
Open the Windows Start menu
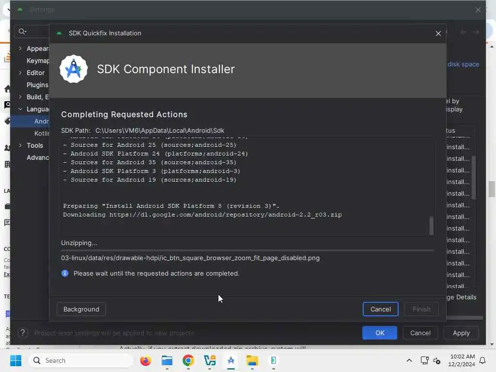pos(15,360)
